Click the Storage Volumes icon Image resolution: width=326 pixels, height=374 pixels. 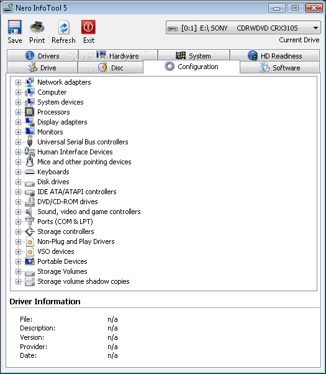[x=30, y=273]
